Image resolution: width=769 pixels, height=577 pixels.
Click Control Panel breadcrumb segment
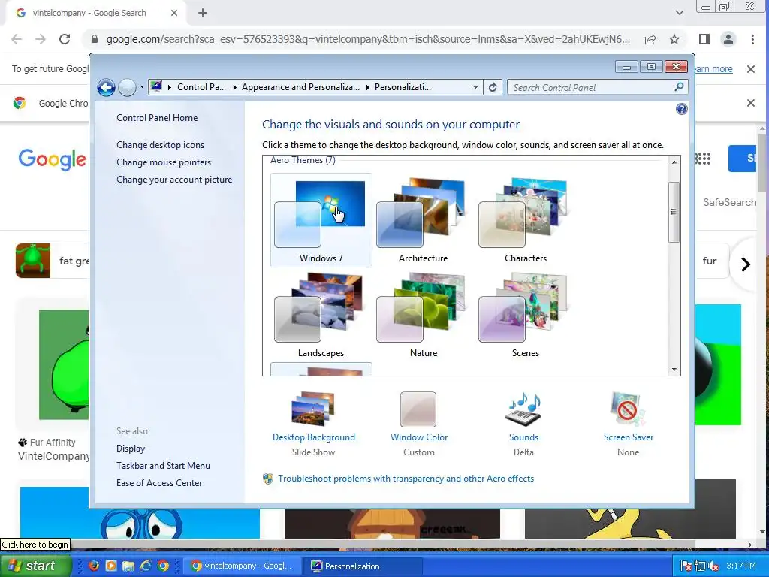click(201, 87)
